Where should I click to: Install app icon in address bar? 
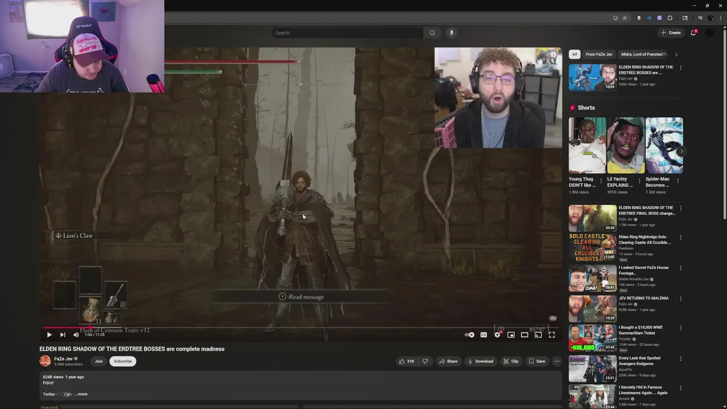[x=616, y=18]
